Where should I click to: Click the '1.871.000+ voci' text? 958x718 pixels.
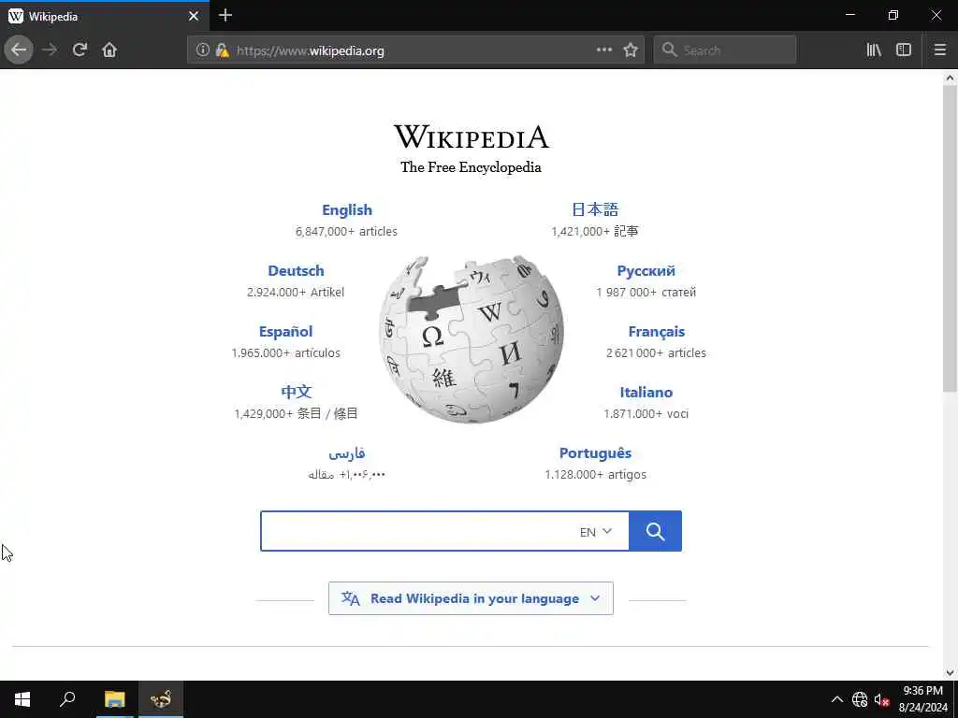coord(646,413)
